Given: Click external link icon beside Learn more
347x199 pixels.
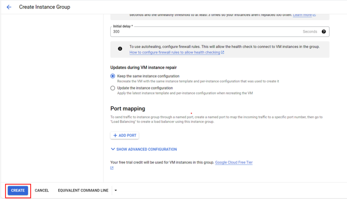Looking at the screenshot, I should tap(314, 15).
